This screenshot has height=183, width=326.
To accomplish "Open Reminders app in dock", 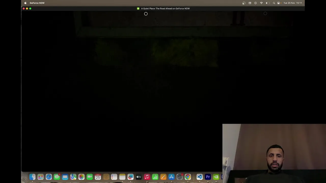I will click(x=114, y=177).
